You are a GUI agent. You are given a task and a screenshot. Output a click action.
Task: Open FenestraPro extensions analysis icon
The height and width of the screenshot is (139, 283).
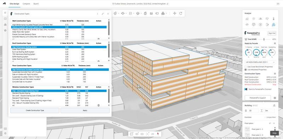[x=273, y=24]
